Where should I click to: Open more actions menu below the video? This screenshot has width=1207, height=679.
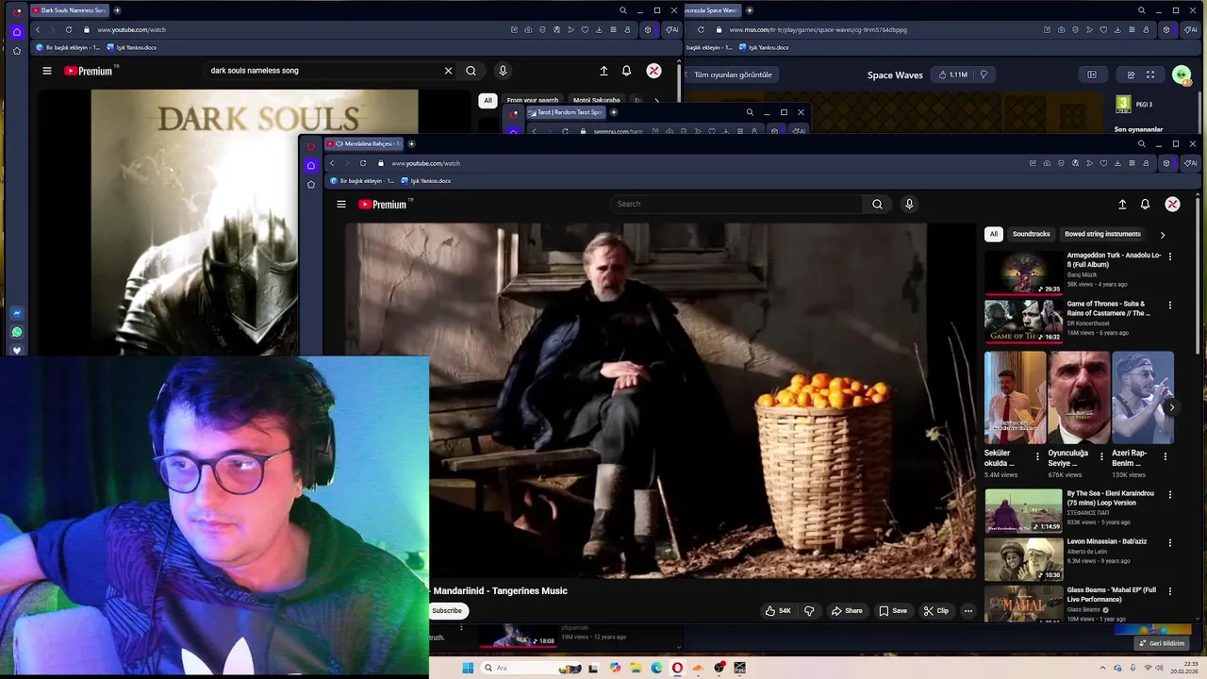click(967, 611)
